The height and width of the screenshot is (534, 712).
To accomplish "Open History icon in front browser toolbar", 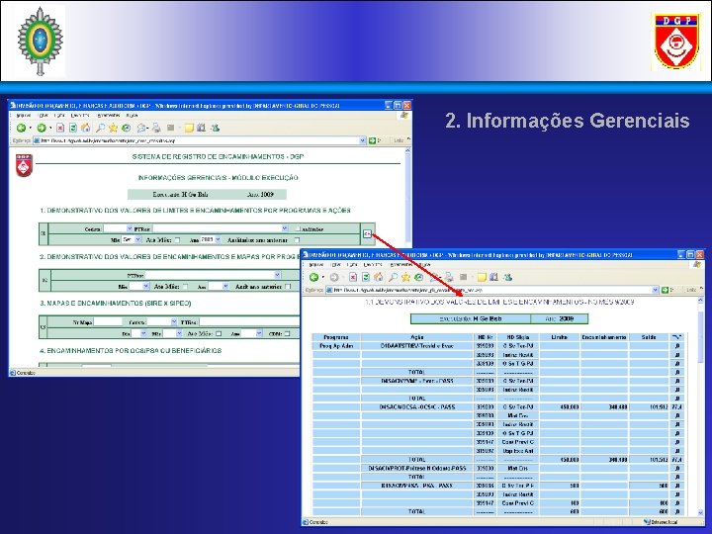I will 419,277.
